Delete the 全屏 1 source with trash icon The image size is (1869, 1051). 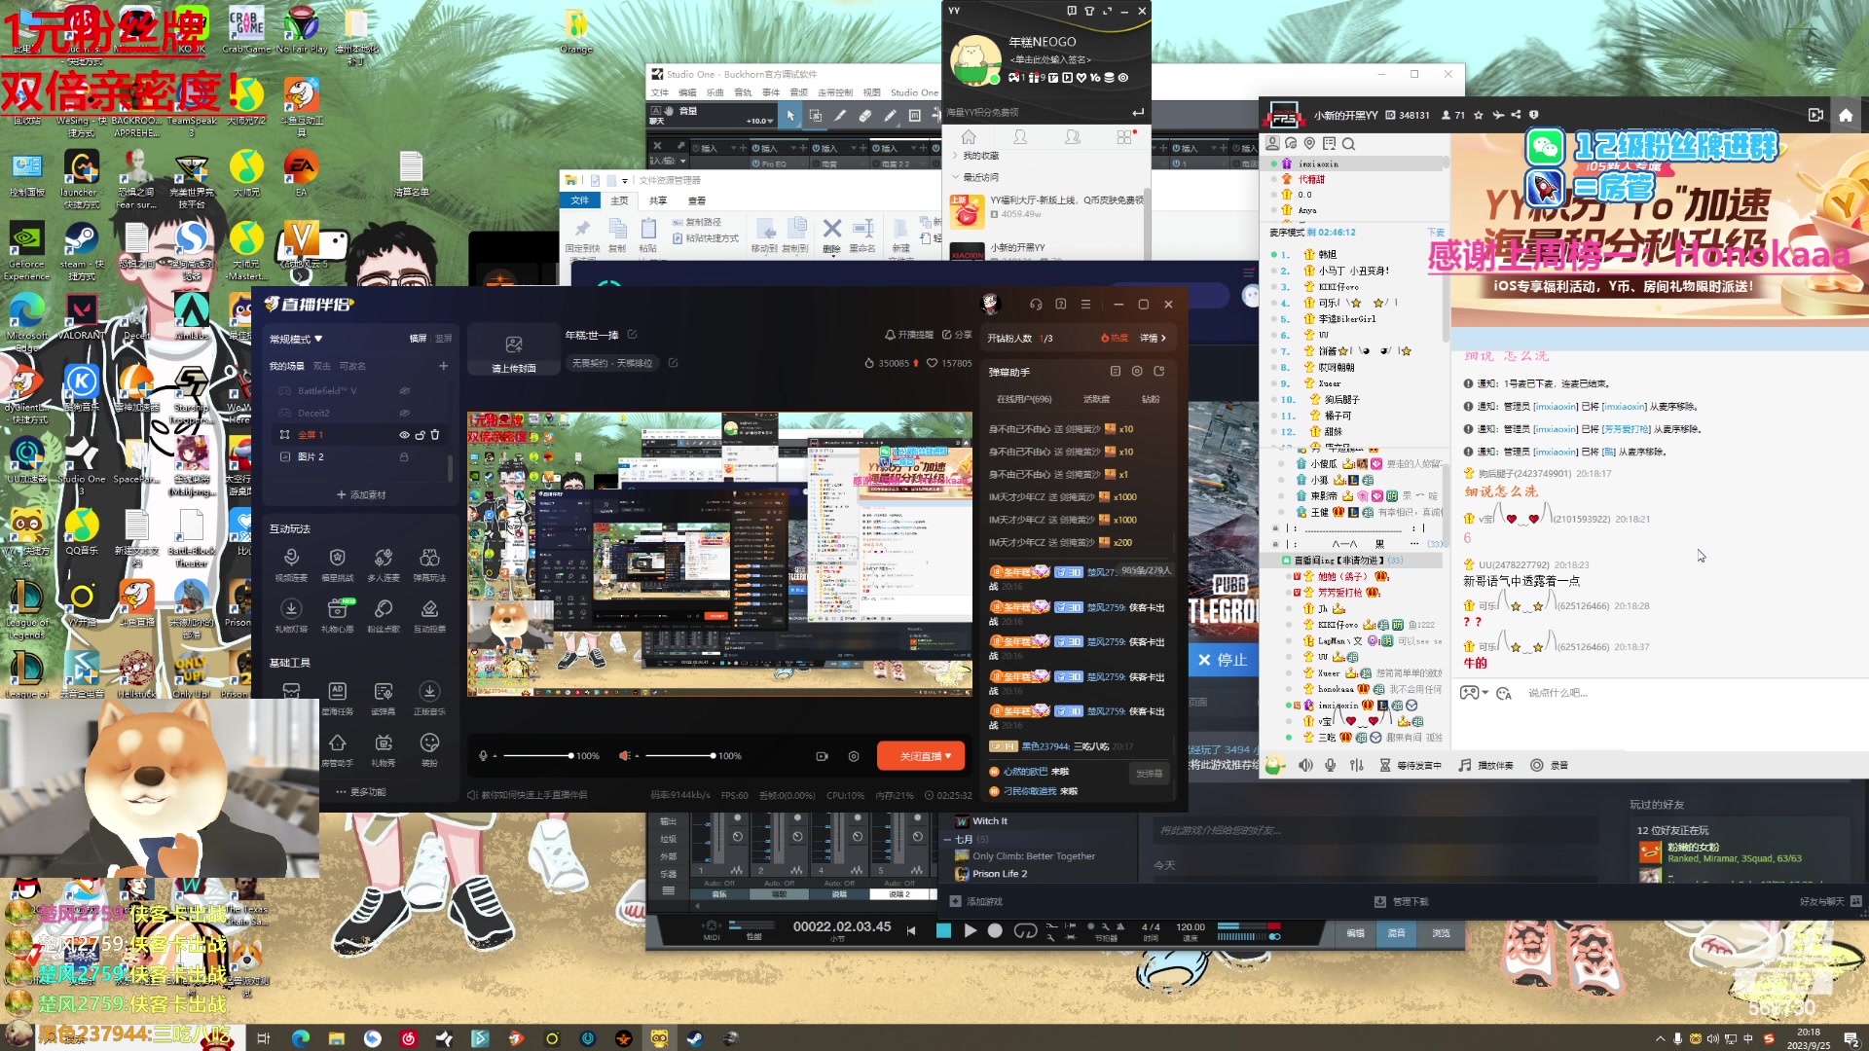click(435, 435)
